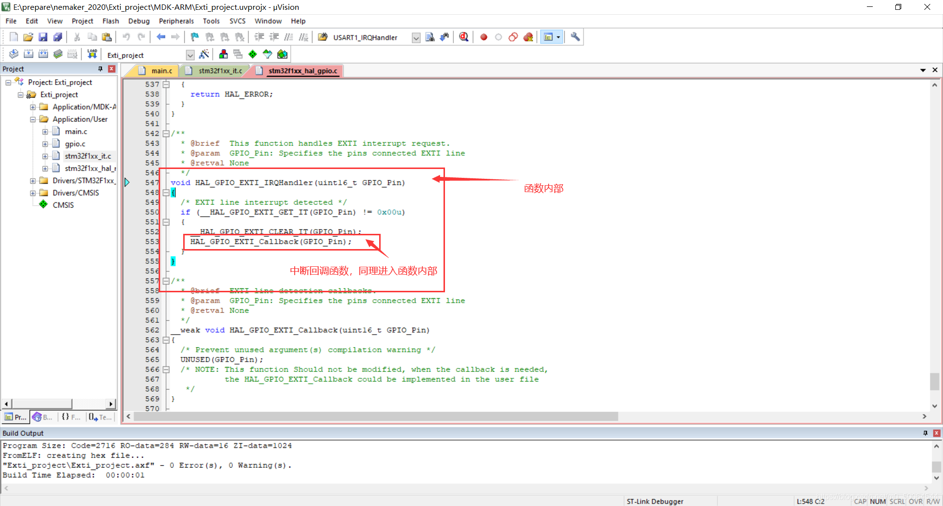The width and height of the screenshot is (943, 506).
Task: Open the editor window list dropdown arrow
Action: pyautogui.click(x=923, y=70)
